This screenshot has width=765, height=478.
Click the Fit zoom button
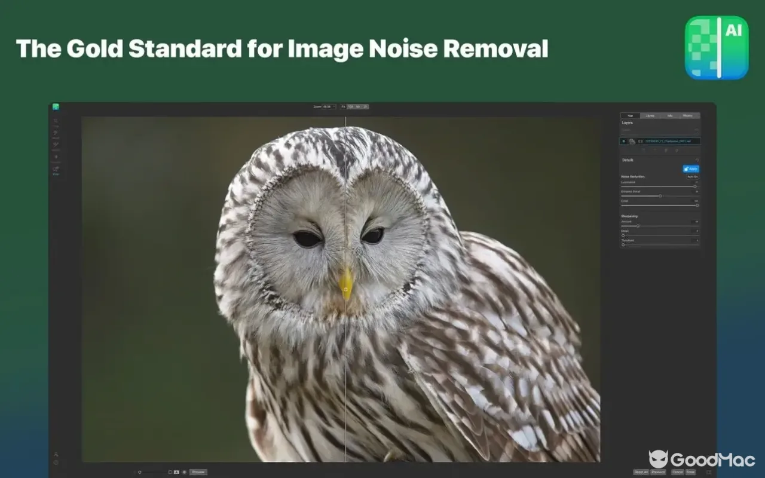(344, 107)
